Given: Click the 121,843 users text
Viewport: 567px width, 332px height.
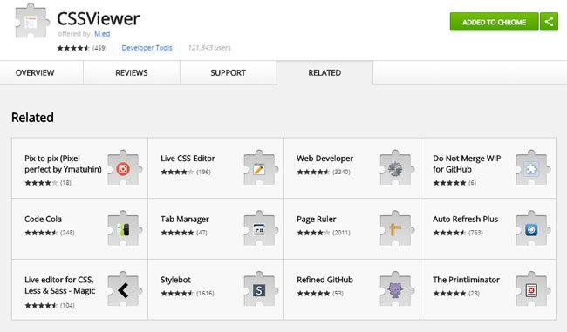Looking at the screenshot, I should tap(209, 48).
